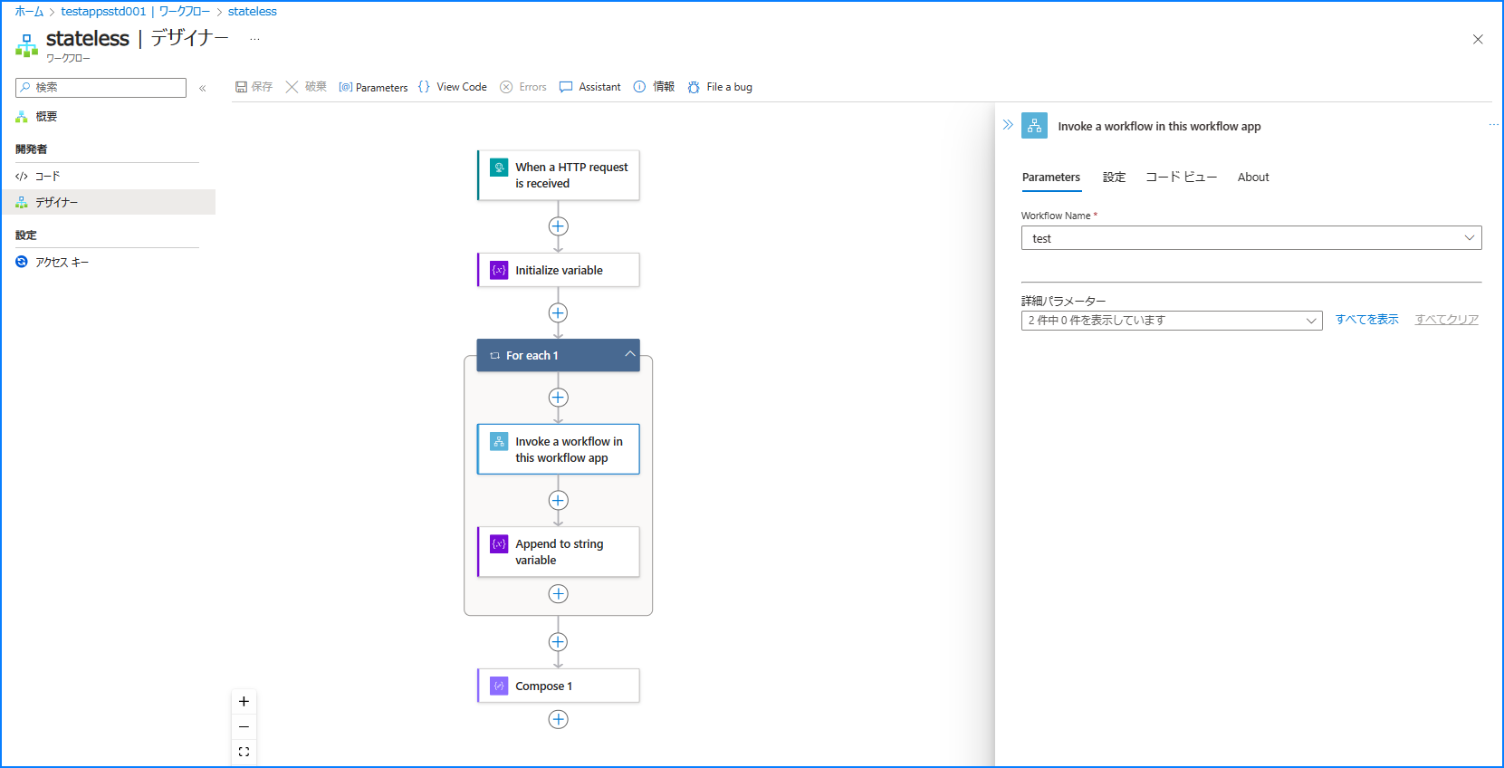Open the Workflow Name dropdown
The image size is (1504, 768).
pos(1251,238)
